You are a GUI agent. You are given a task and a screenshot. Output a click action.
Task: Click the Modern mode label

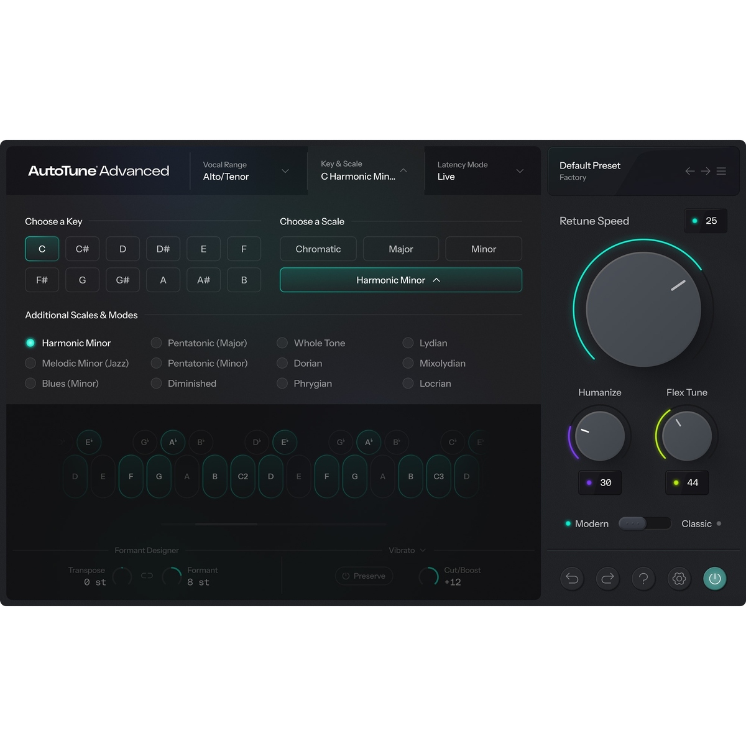pyautogui.click(x=592, y=523)
